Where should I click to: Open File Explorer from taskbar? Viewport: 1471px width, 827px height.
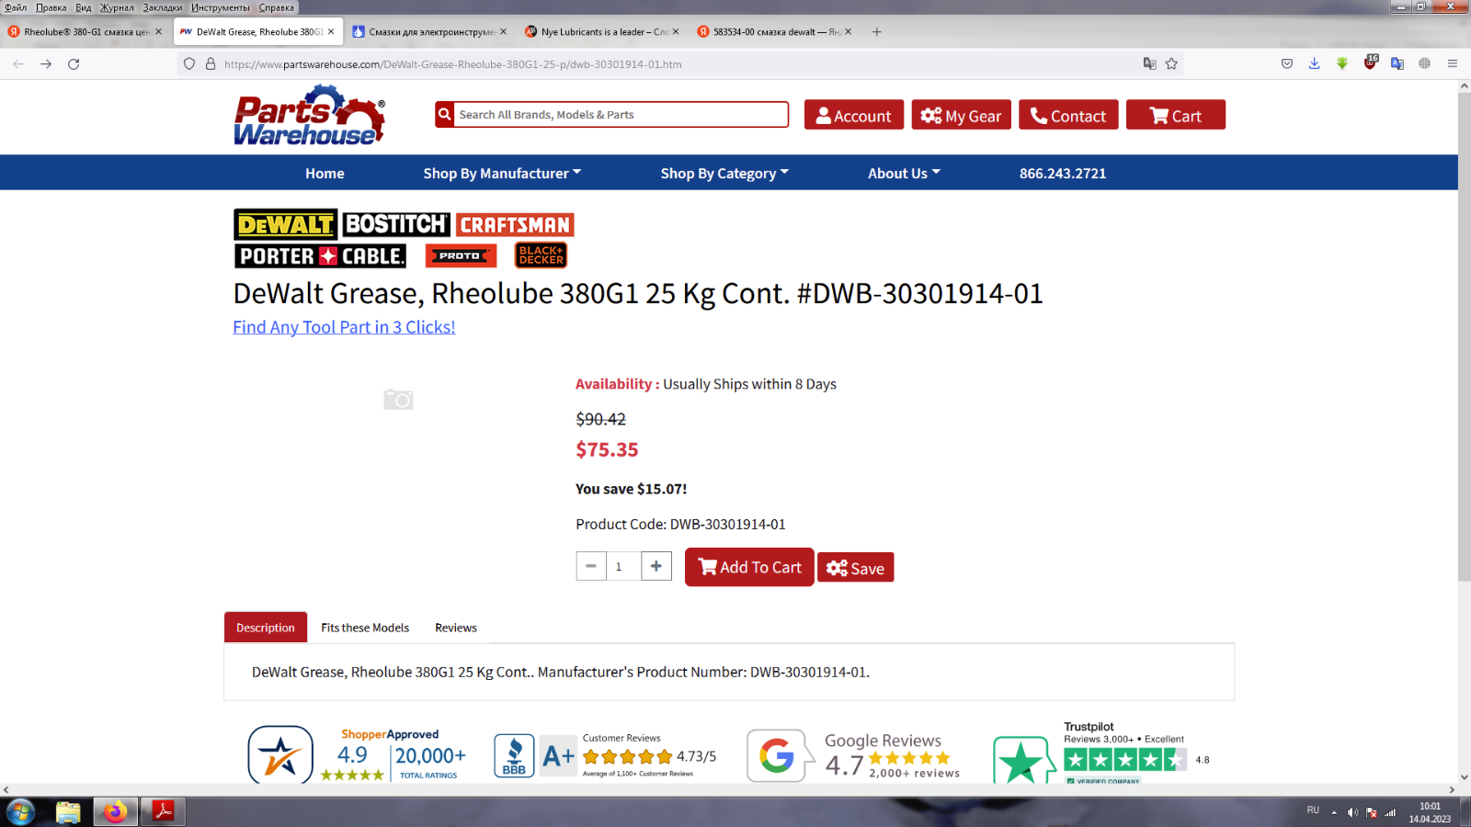[68, 812]
